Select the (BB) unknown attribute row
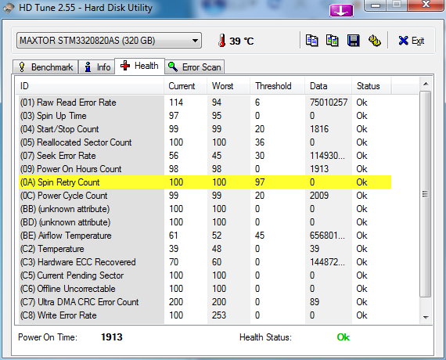Screen dimensions: 446x360 [205, 209]
